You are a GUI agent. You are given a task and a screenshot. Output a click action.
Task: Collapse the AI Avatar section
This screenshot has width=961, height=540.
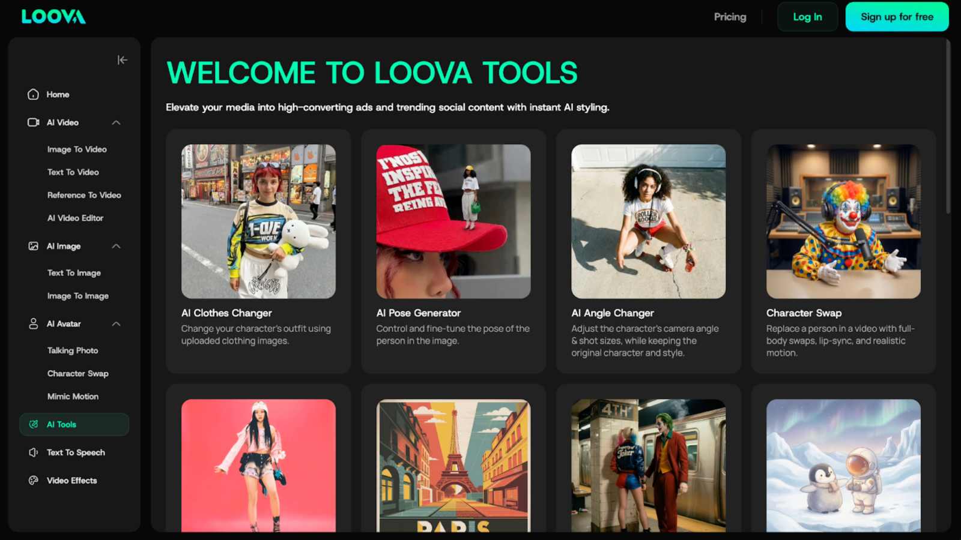(x=117, y=323)
